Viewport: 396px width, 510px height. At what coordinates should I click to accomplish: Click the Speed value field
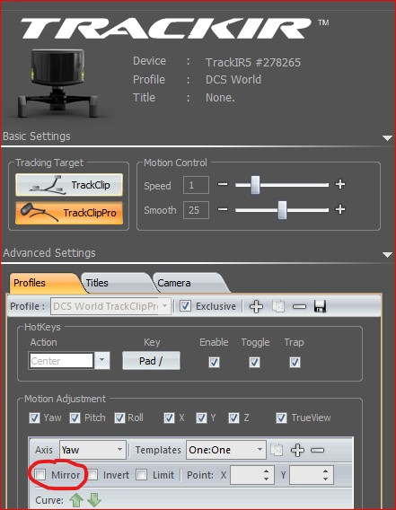196,185
